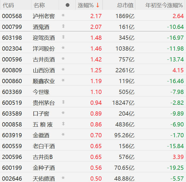Click the 名称 column header
Viewport: 186px width, 182px height.
coord(39,5)
